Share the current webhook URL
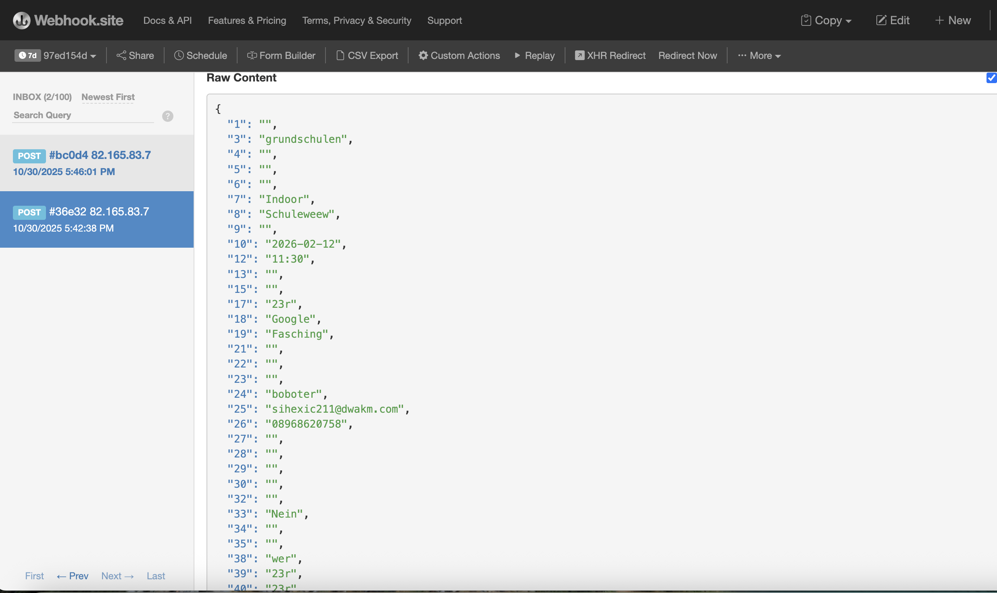The width and height of the screenshot is (997, 593). 135,55
